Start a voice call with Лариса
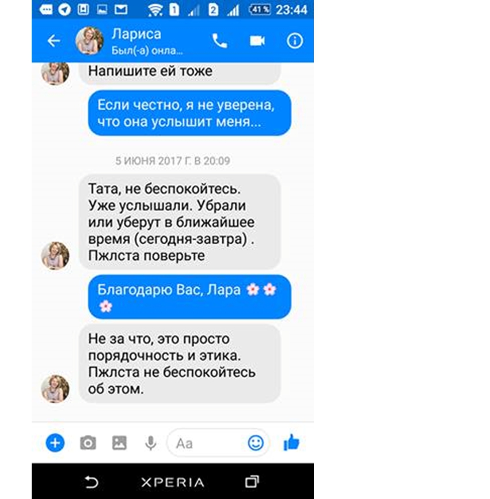The width and height of the screenshot is (490, 499). point(220,41)
